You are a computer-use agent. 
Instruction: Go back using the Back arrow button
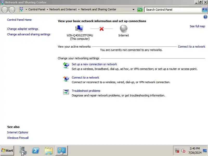coord(4,10)
